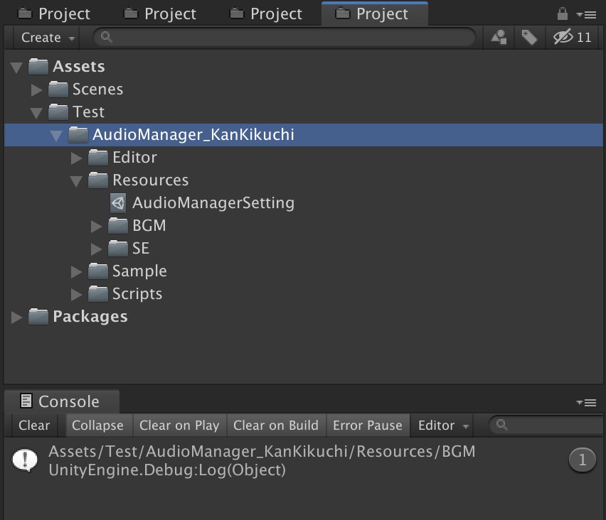Open the Project panel options menu icon

pyautogui.click(x=588, y=13)
